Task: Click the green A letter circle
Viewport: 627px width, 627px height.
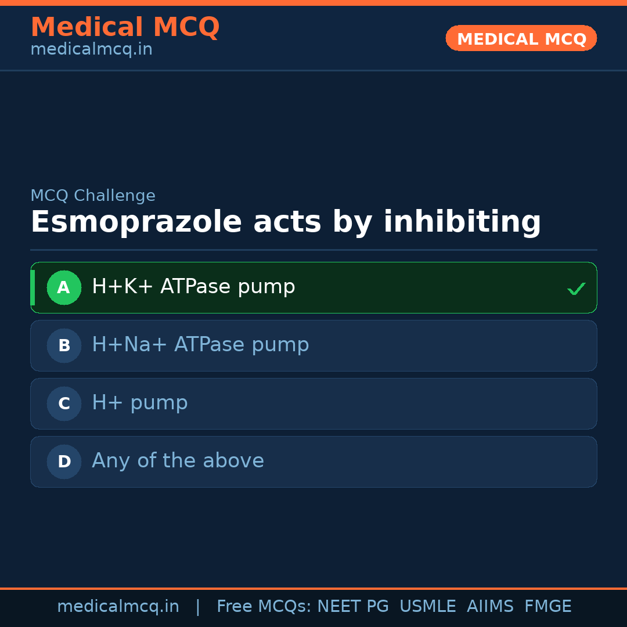Action: [64, 287]
